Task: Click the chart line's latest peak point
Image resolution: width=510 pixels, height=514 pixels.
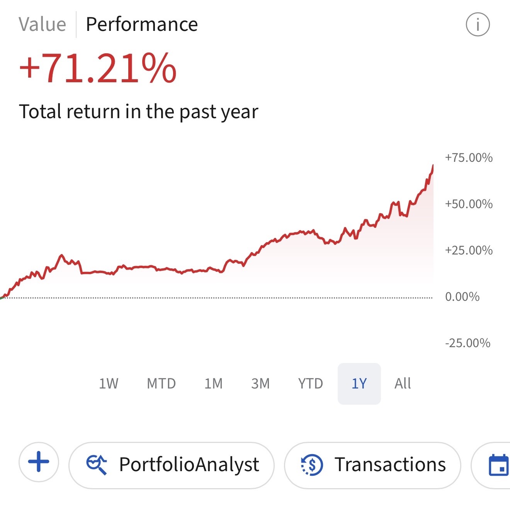Action: (433, 166)
